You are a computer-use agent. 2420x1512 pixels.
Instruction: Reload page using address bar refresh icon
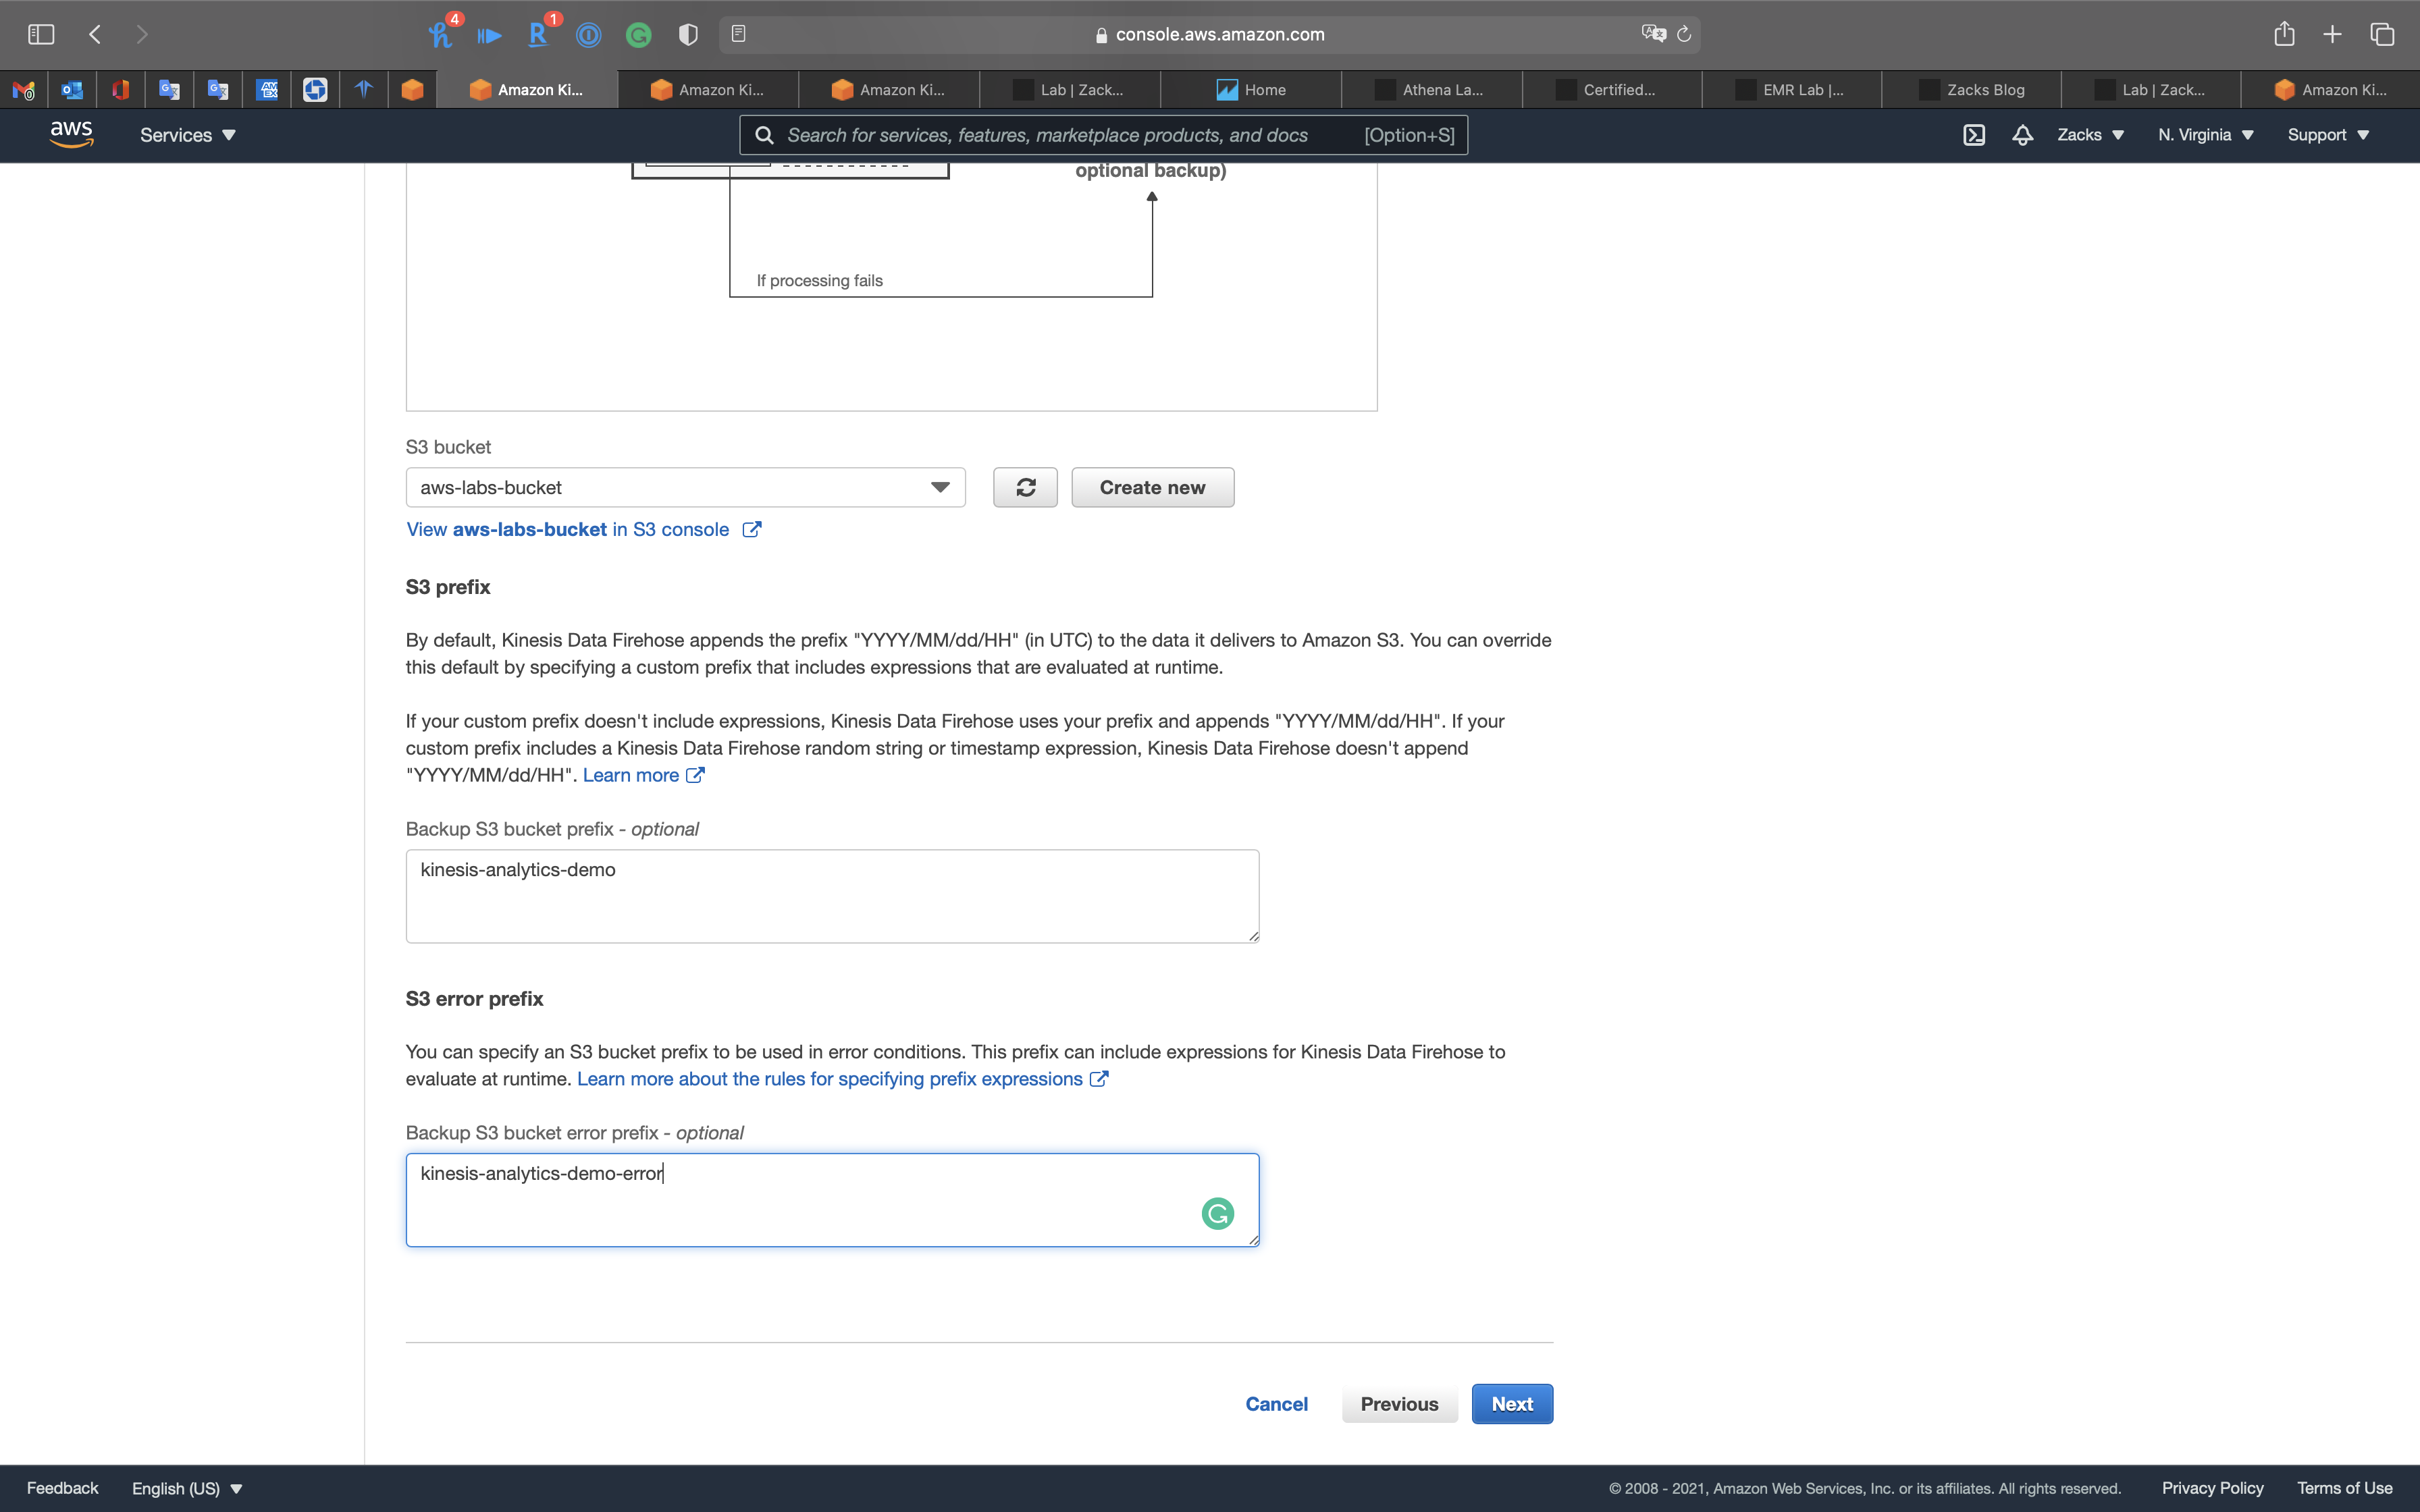pos(1684,34)
